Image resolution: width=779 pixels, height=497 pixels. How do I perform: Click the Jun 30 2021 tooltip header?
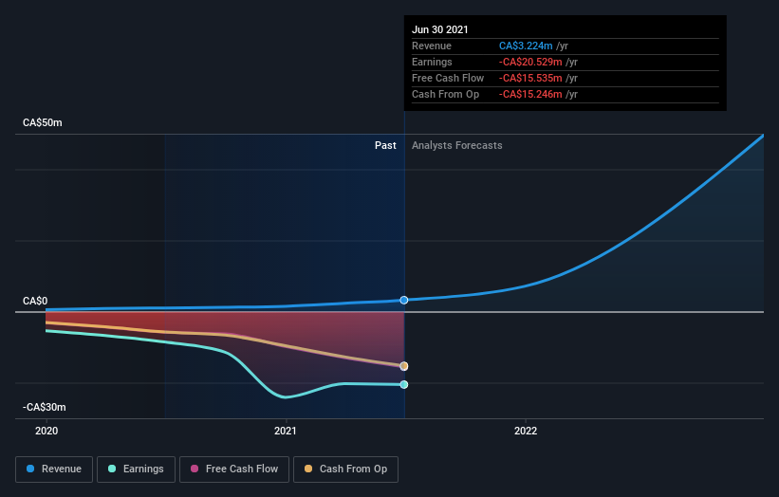point(440,30)
